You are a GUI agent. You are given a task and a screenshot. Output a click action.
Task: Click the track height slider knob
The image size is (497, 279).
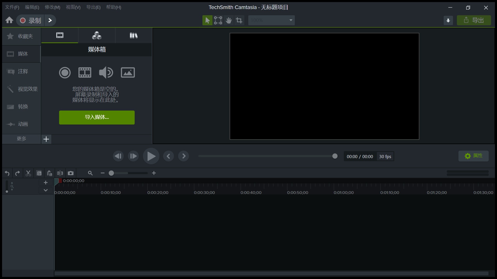pos(7,192)
